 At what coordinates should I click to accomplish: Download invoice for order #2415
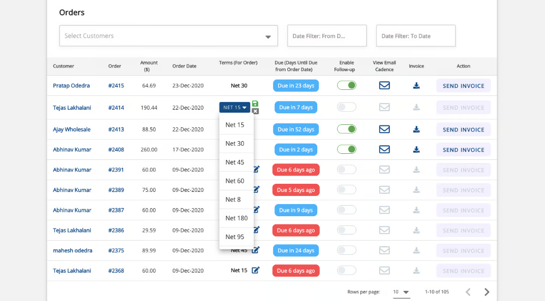click(x=416, y=86)
